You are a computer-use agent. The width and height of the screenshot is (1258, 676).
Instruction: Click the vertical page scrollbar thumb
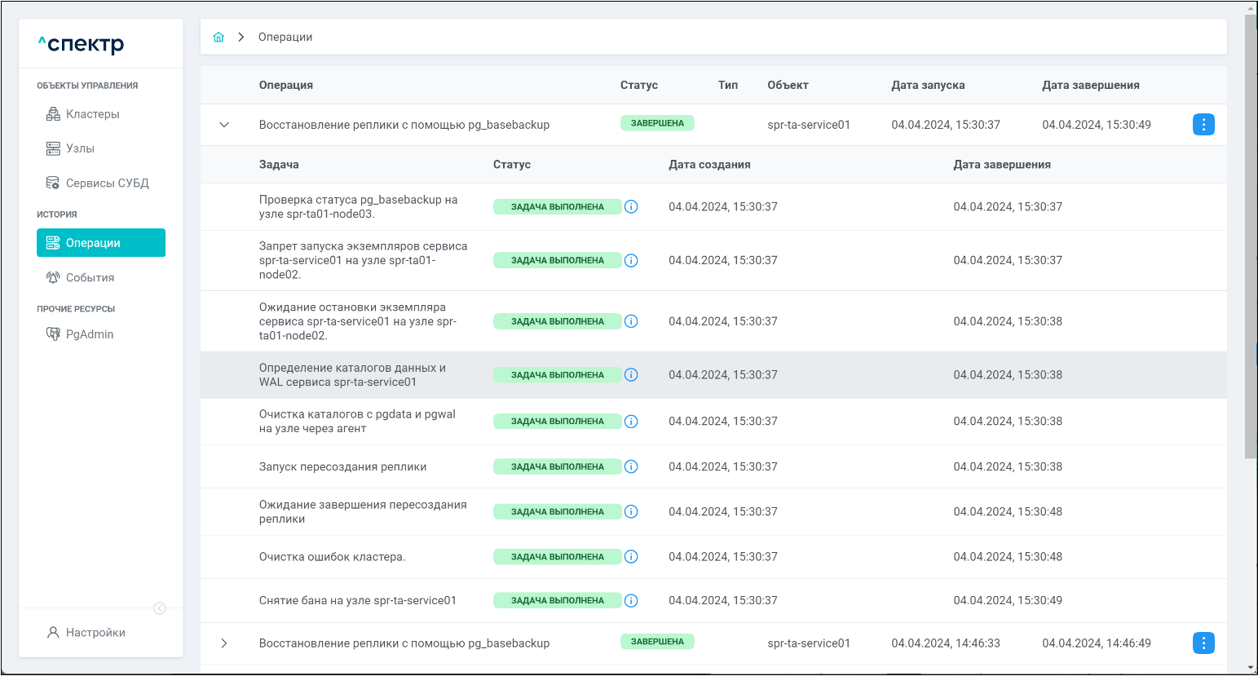[x=1251, y=236]
